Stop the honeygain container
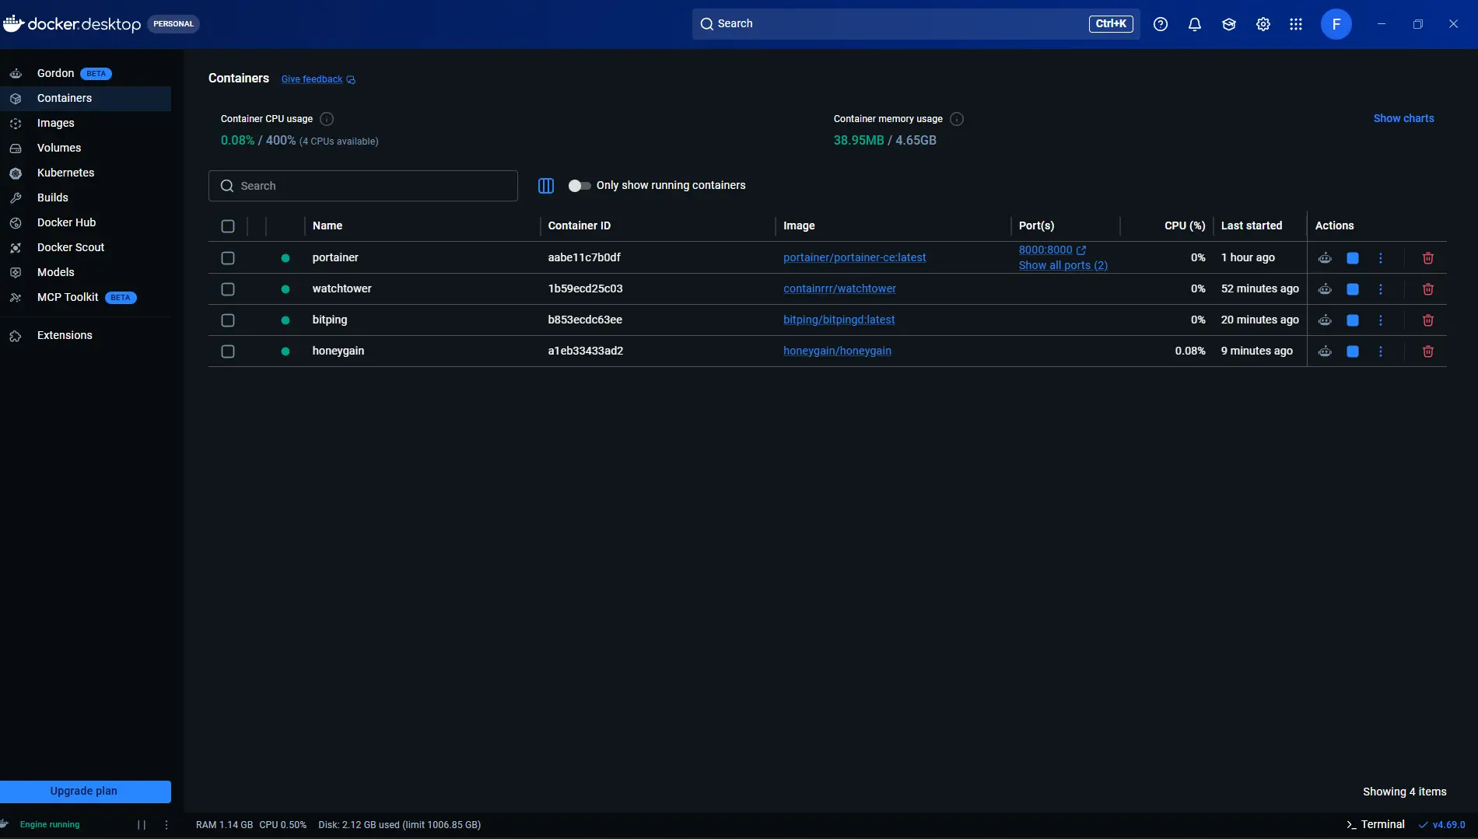1478x839 pixels. coord(1353,351)
